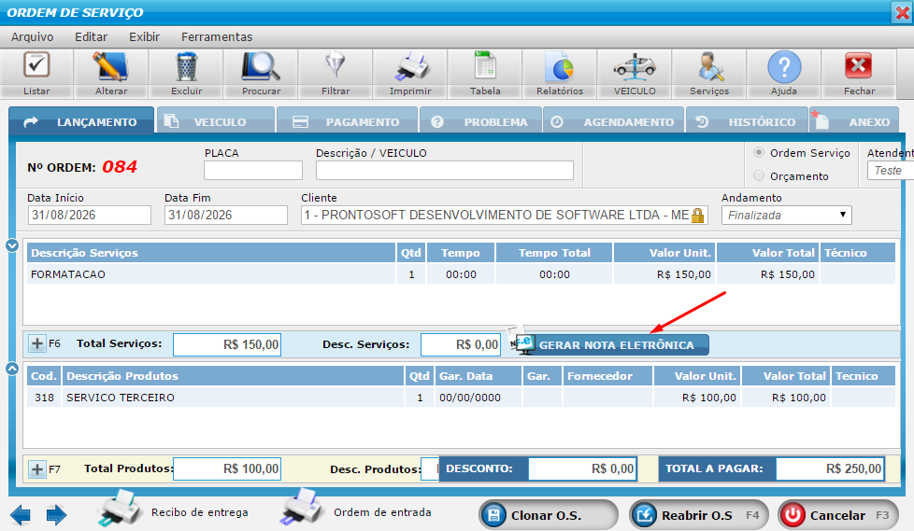This screenshot has width=914, height=531.
Task: Click the Tempo Total column header
Action: pyautogui.click(x=554, y=253)
